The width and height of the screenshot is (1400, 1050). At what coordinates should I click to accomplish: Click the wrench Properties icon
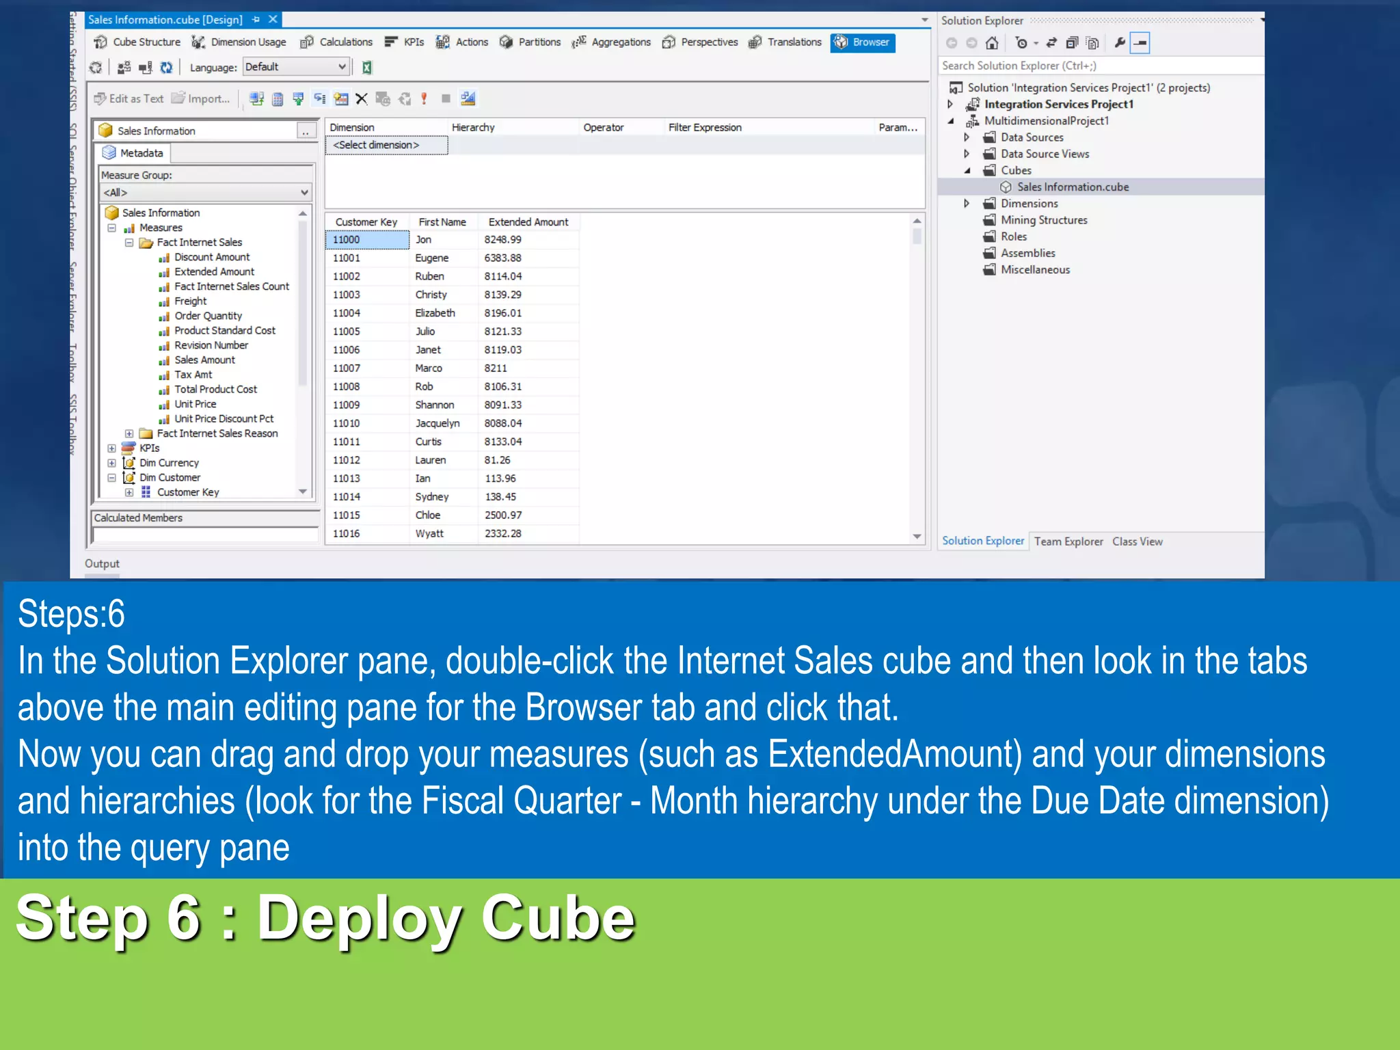pos(1119,43)
